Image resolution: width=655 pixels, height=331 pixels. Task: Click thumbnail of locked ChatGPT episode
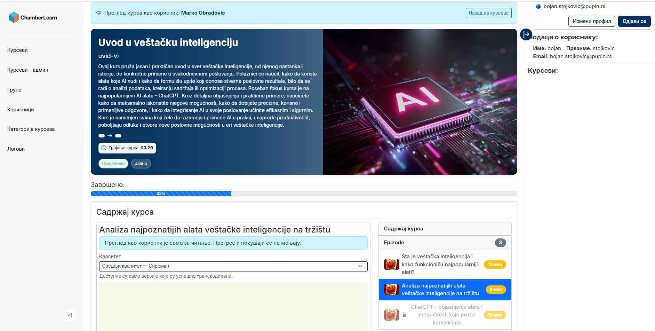(391, 315)
